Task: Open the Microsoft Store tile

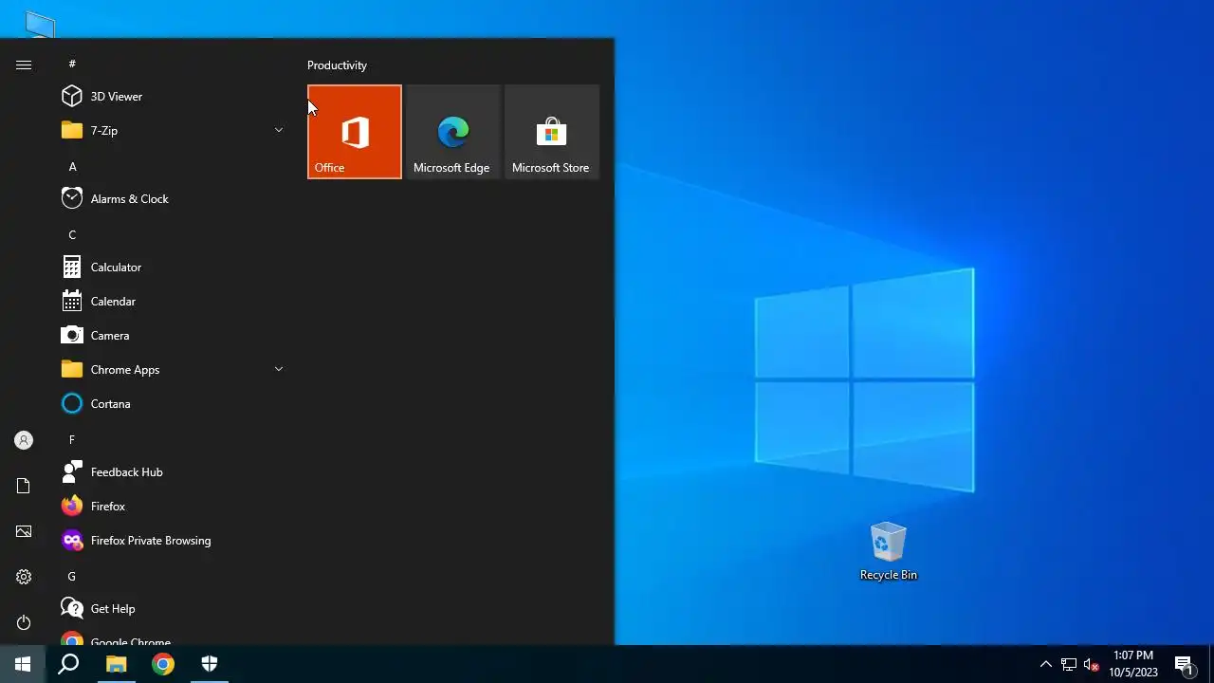Action: coord(552,132)
